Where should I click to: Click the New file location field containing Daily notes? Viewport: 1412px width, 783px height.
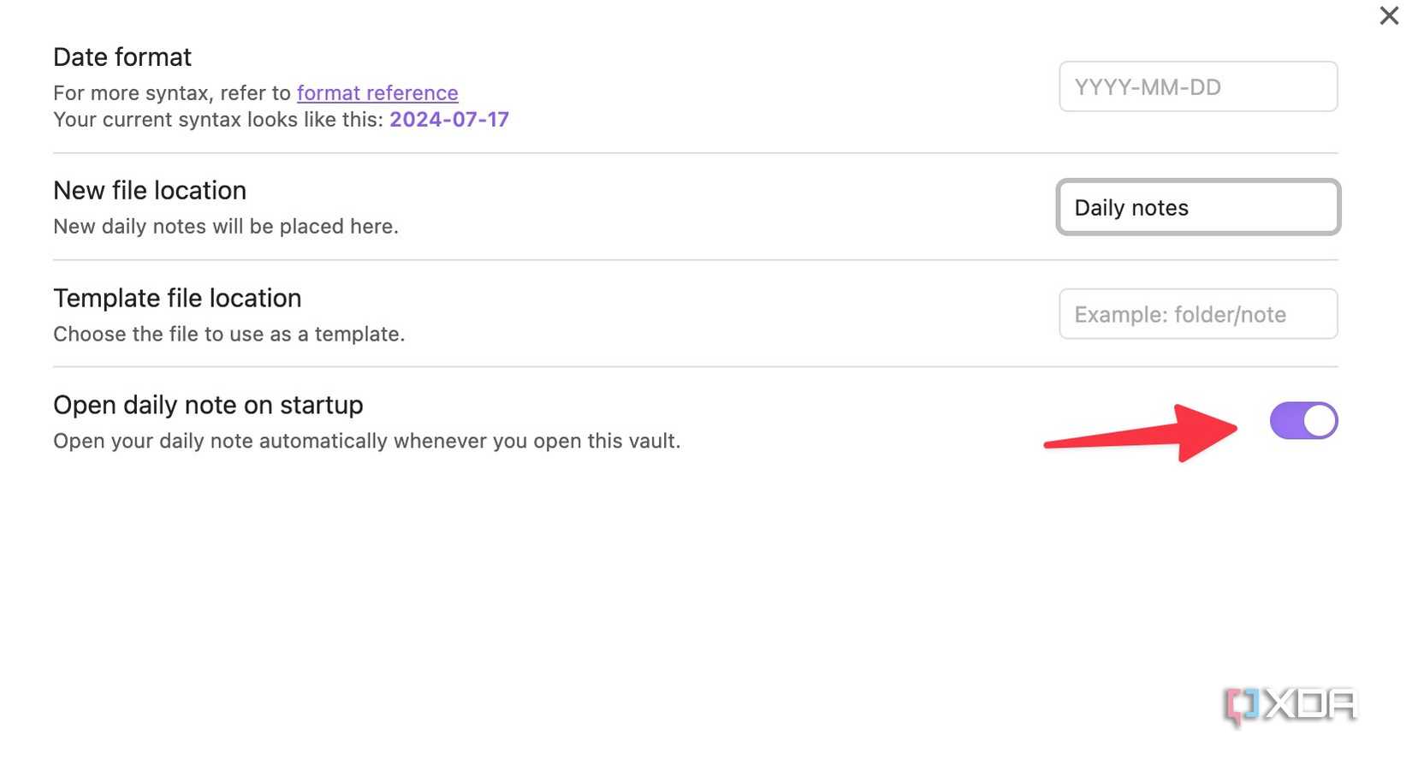point(1198,207)
